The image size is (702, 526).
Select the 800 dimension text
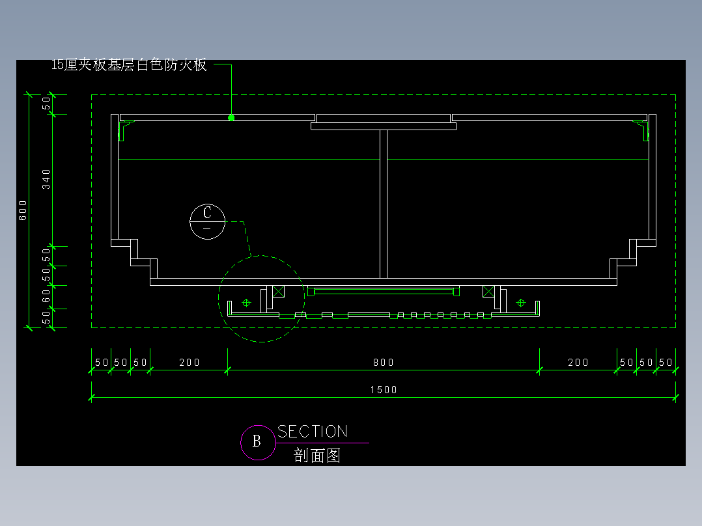383,363
